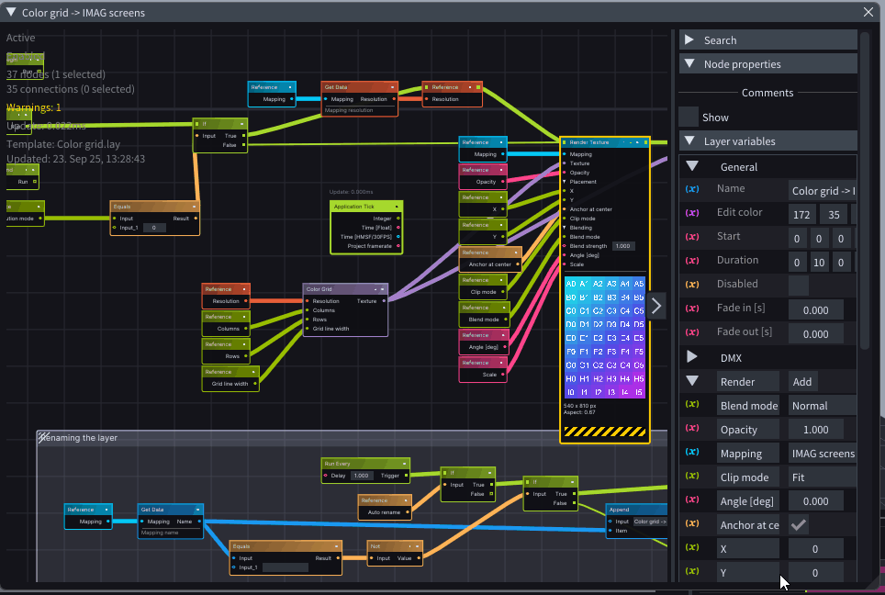Toggle the Disabled checkbox
Screen dimensions: 885x595
click(799, 285)
